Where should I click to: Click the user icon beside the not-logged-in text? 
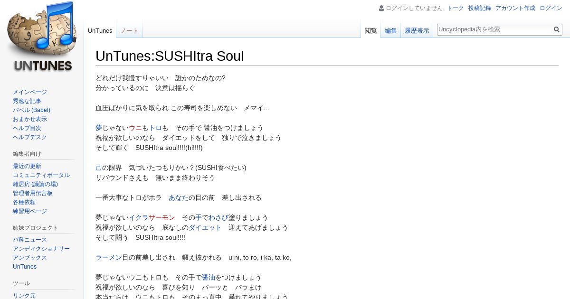[x=381, y=8]
